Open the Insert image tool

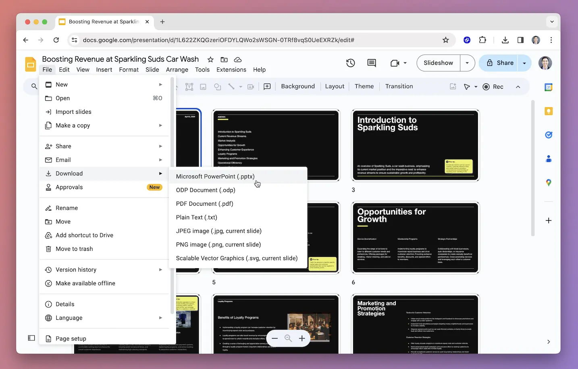[203, 86]
